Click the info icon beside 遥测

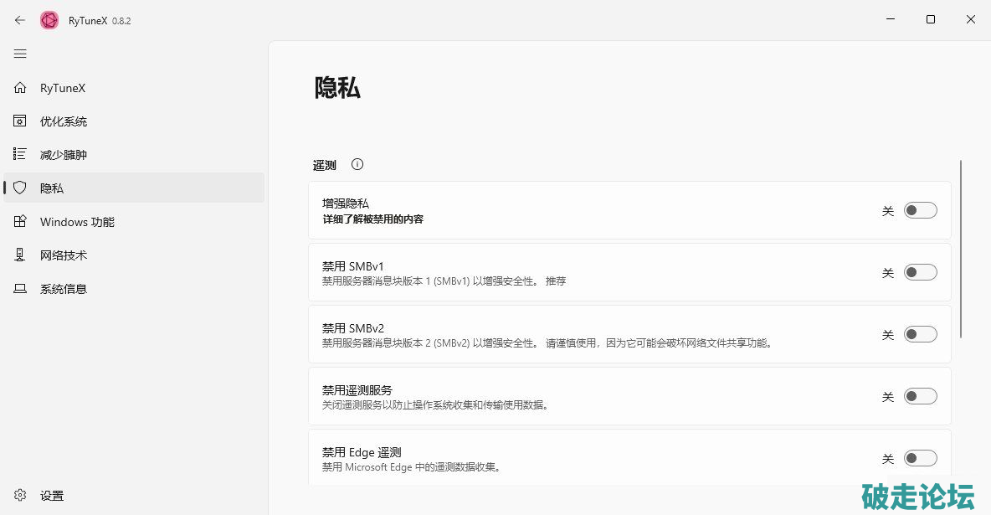click(x=357, y=165)
